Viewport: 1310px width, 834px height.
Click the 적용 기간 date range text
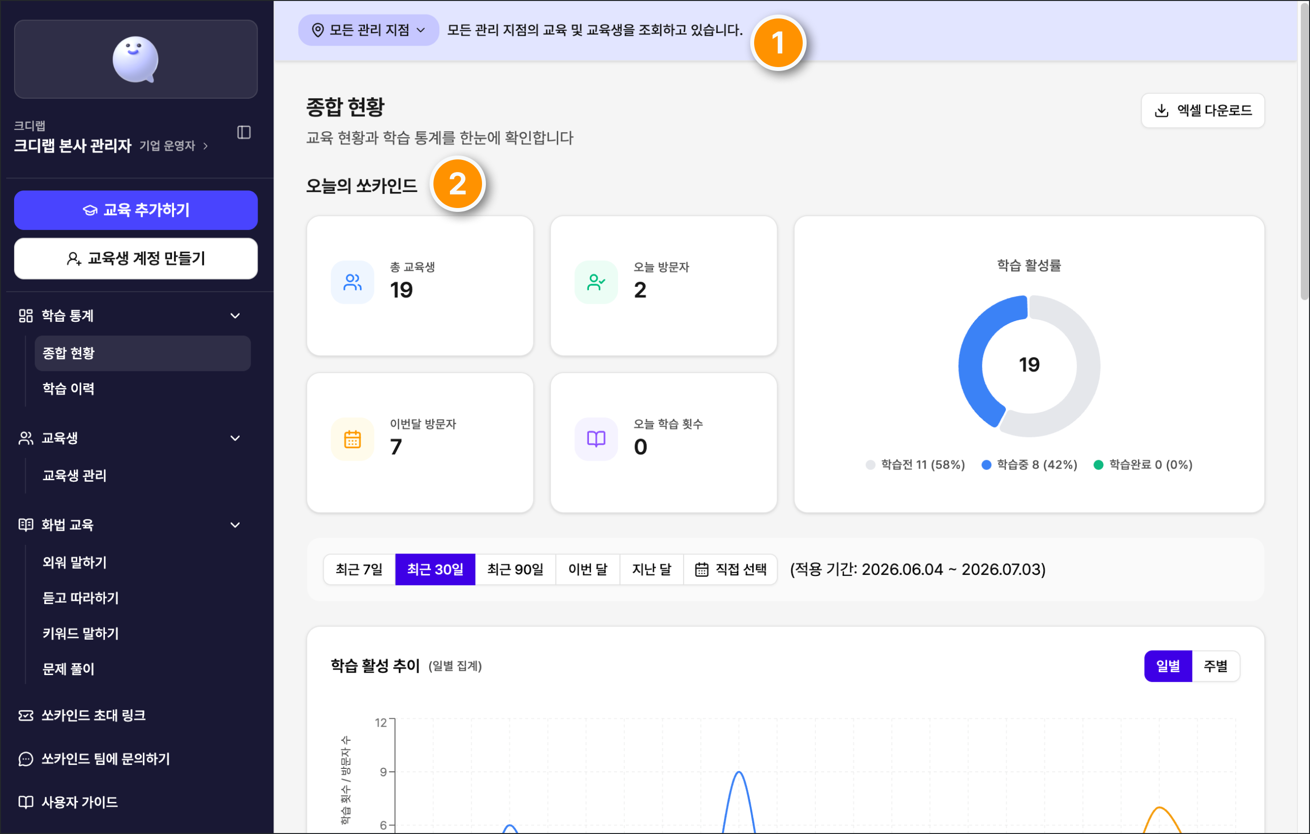click(x=918, y=569)
